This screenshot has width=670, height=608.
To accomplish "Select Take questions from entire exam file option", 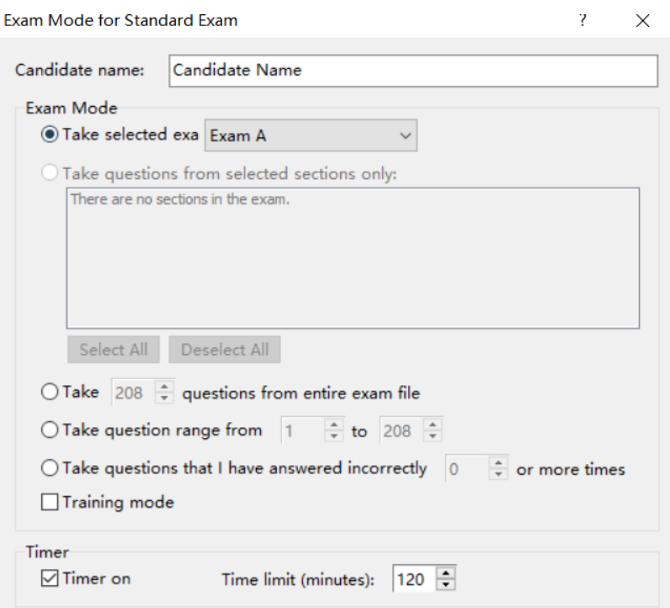I will pos(51,392).
